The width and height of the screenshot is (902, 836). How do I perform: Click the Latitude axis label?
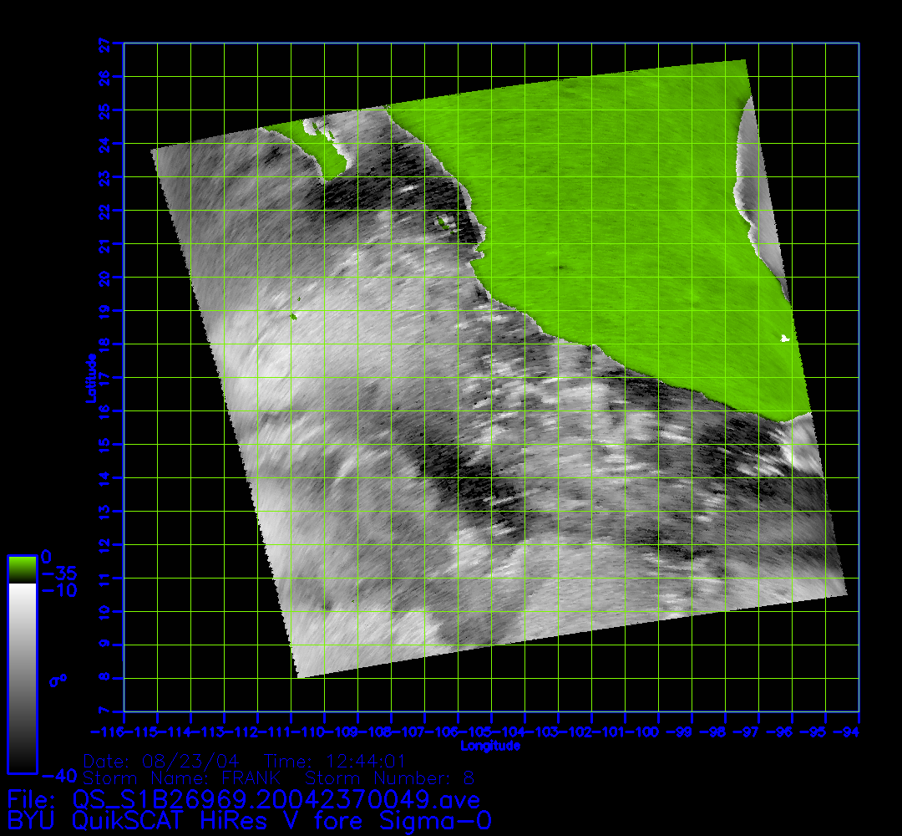pyautogui.click(x=89, y=378)
